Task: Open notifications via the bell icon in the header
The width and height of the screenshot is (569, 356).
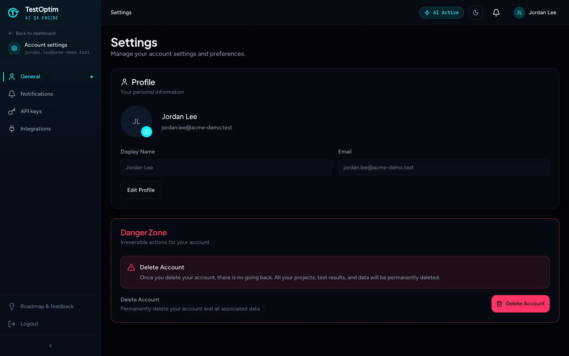Action: tap(496, 13)
